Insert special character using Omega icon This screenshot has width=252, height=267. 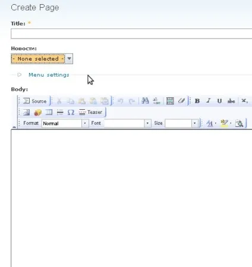tap(71, 112)
